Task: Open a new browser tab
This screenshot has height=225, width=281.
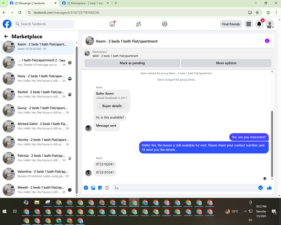Action: pyautogui.click(x=116, y=3)
